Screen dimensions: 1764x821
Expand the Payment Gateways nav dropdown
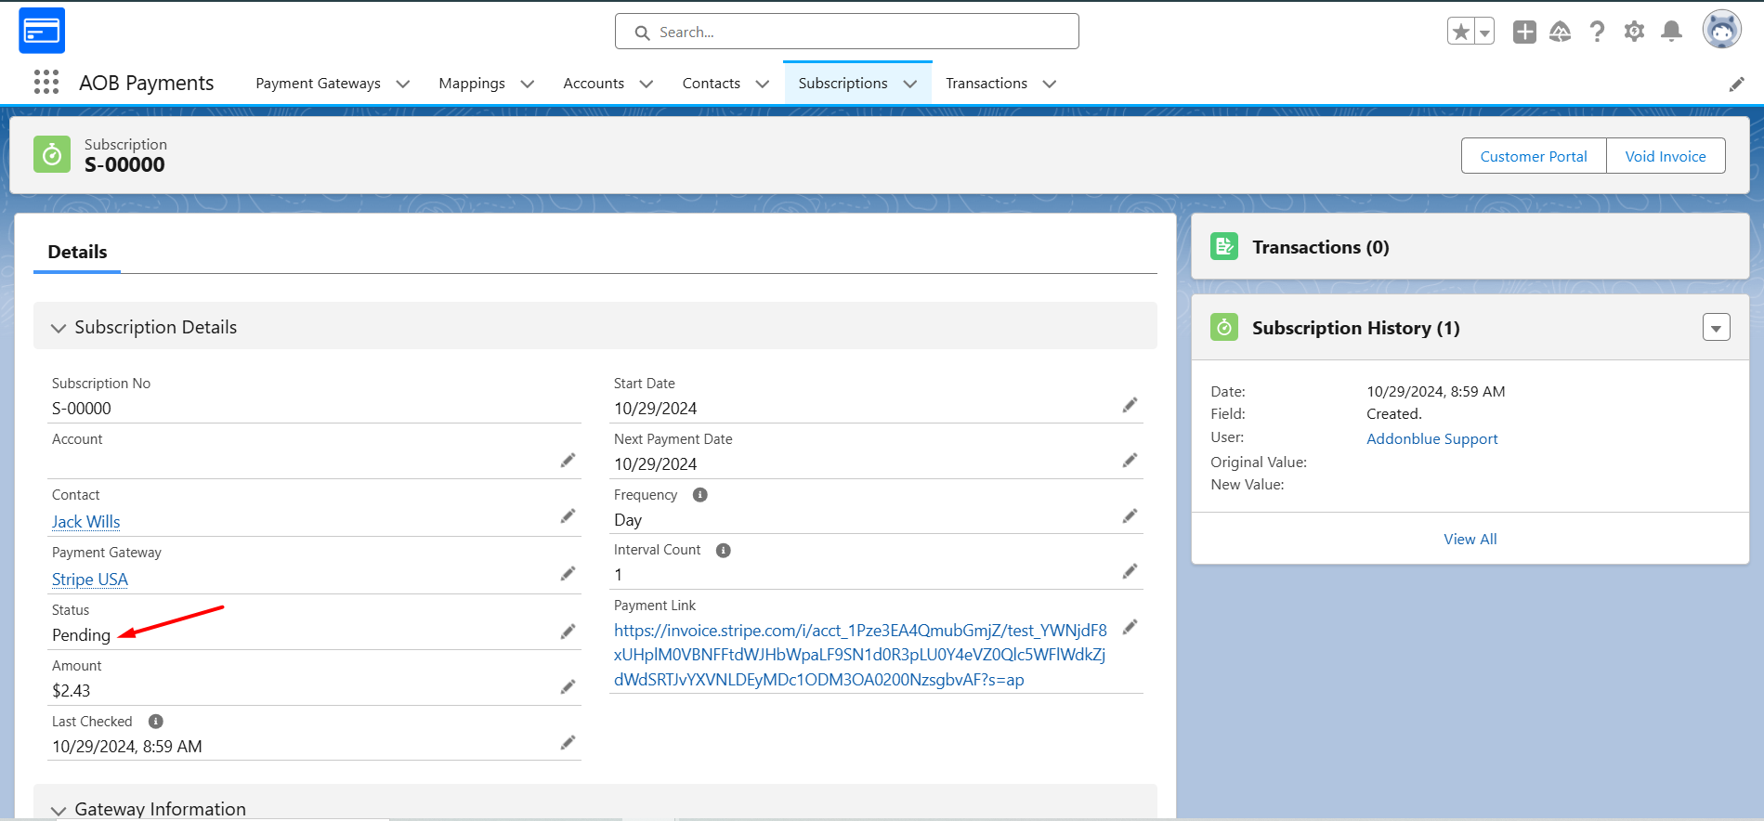tap(403, 84)
